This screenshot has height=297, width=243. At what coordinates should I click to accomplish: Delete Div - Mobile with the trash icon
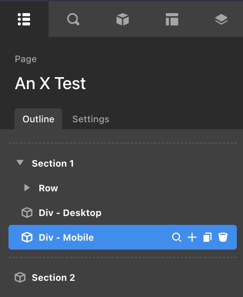tap(223, 237)
